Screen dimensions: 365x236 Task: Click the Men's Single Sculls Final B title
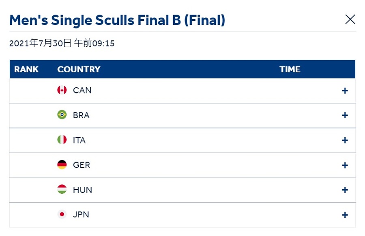[117, 20]
